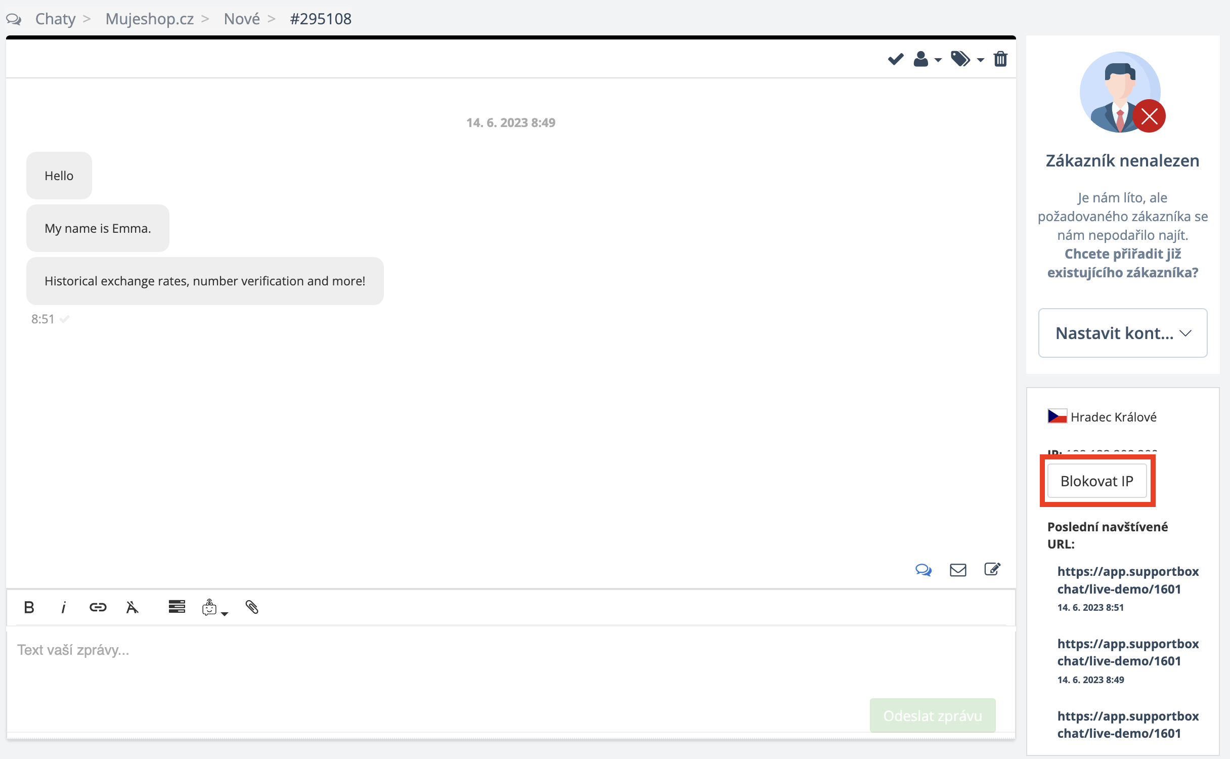Open tags dropdown
Viewport: 1230px width, 759px height.
(x=967, y=59)
